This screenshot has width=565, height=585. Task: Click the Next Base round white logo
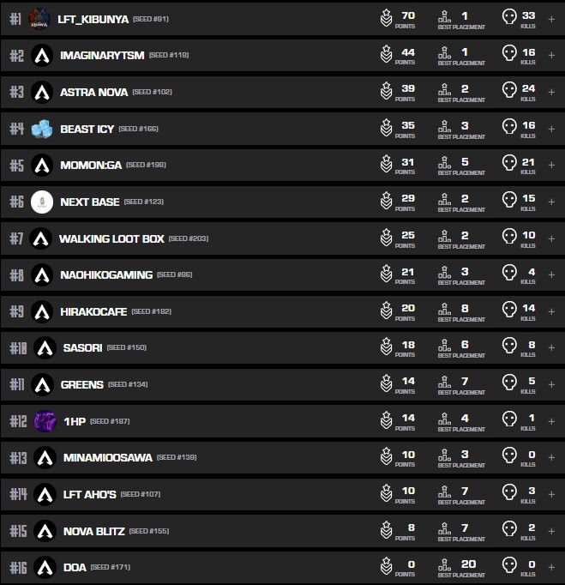[x=41, y=202]
